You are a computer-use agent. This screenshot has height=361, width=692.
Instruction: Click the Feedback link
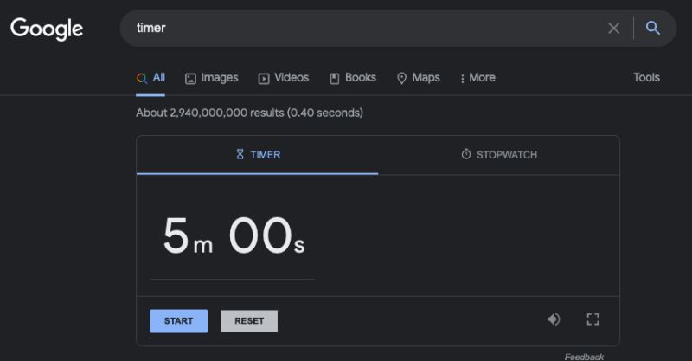pyautogui.click(x=584, y=357)
